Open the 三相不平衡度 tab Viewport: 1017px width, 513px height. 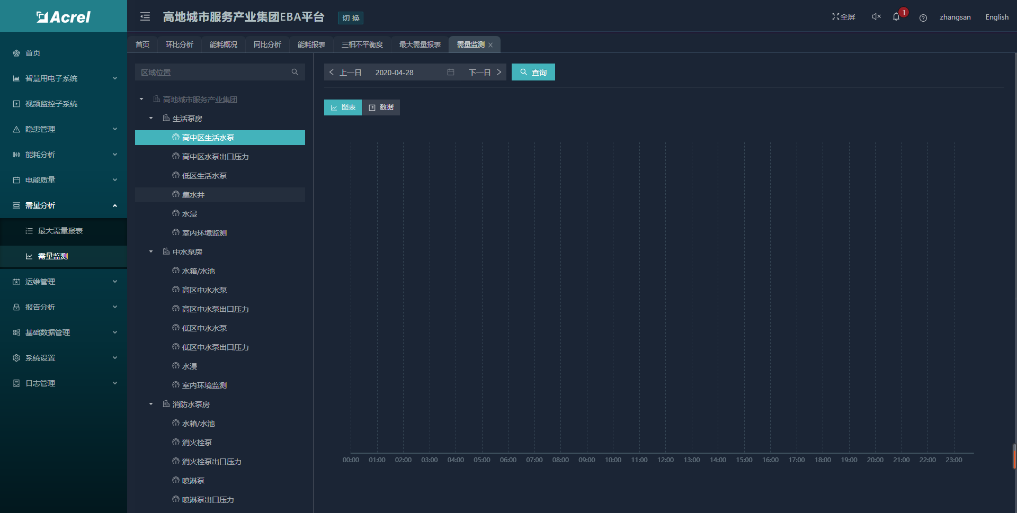click(x=362, y=44)
